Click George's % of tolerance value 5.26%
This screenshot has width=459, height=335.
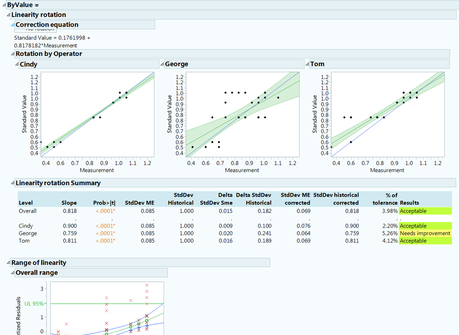[x=390, y=233]
